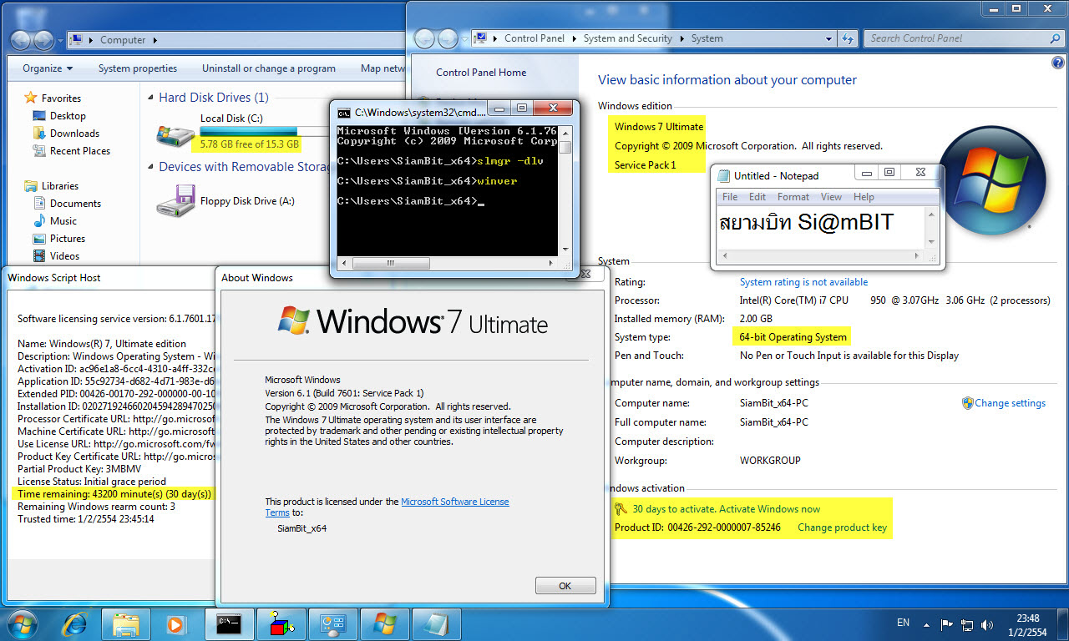1069x641 pixels.
Task: Click Uninstall or change a program
Action: (269, 68)
